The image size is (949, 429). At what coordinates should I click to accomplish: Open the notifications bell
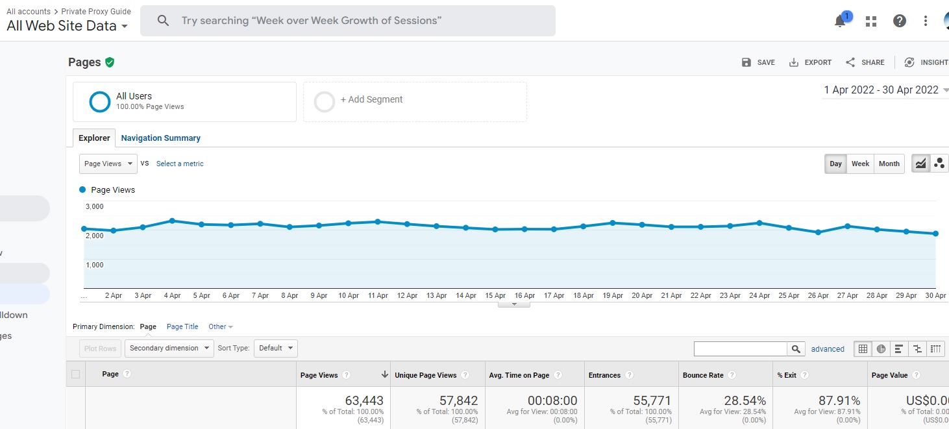(x=840, y=21)
